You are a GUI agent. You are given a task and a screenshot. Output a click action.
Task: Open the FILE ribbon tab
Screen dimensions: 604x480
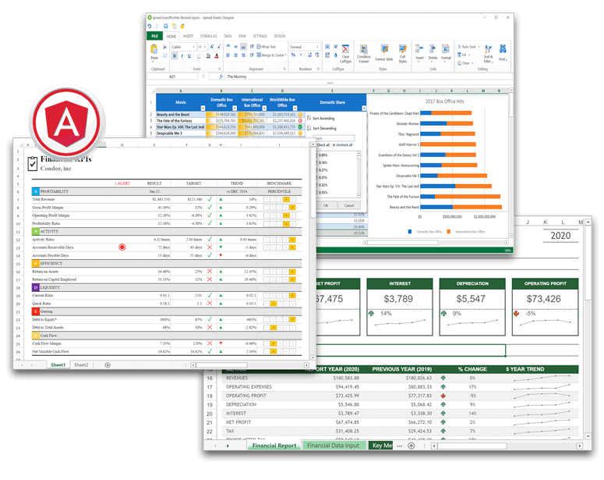pos(154,36)
